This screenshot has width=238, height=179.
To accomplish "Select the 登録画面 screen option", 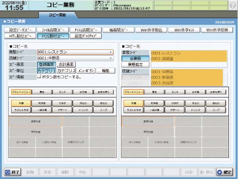I will (x=46, y=64).
